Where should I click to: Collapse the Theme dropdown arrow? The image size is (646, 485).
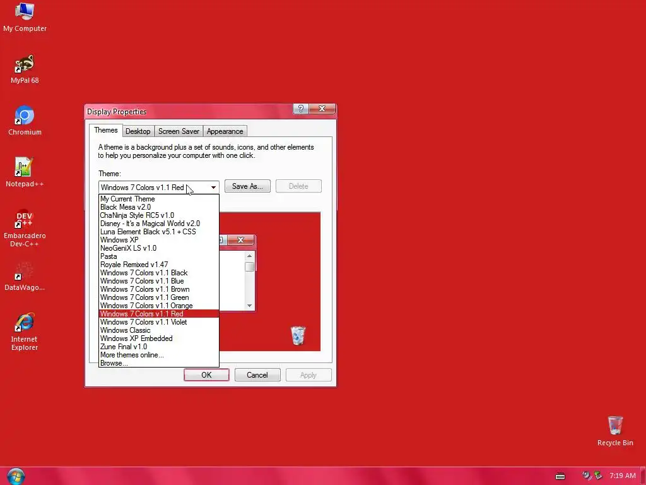tap(213, 187)
